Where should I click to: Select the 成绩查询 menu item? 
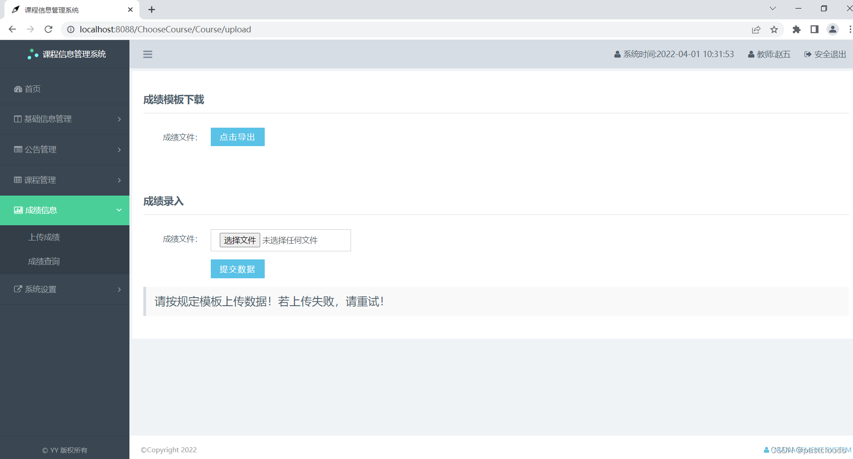coord(44,261)
